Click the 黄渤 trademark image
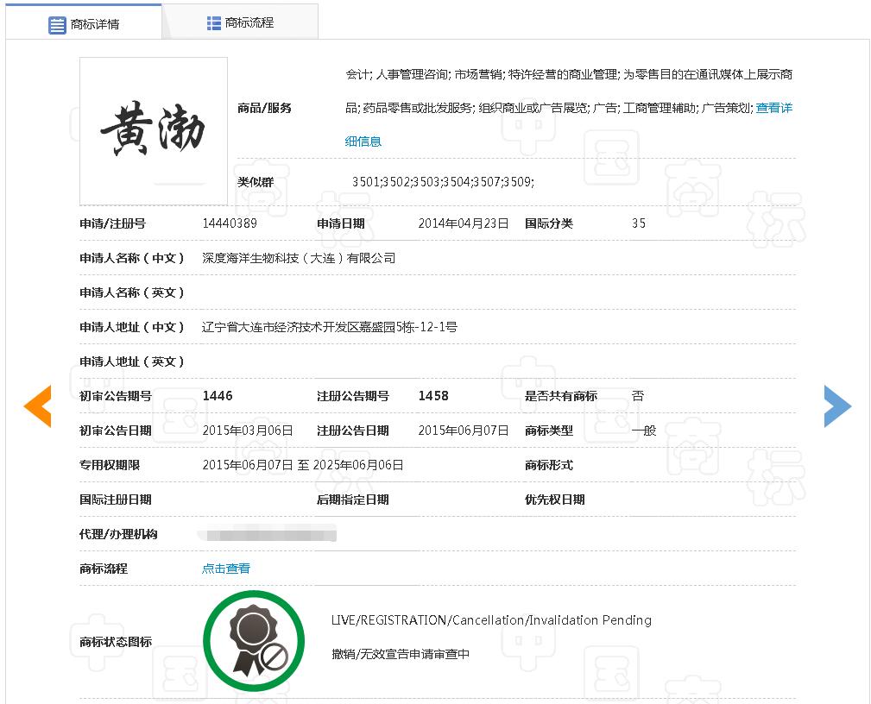The width and height of the screenshot is (871, 704). click(x=154, y=131)
